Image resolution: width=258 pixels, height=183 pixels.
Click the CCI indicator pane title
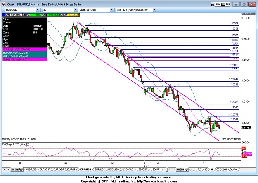16,144
